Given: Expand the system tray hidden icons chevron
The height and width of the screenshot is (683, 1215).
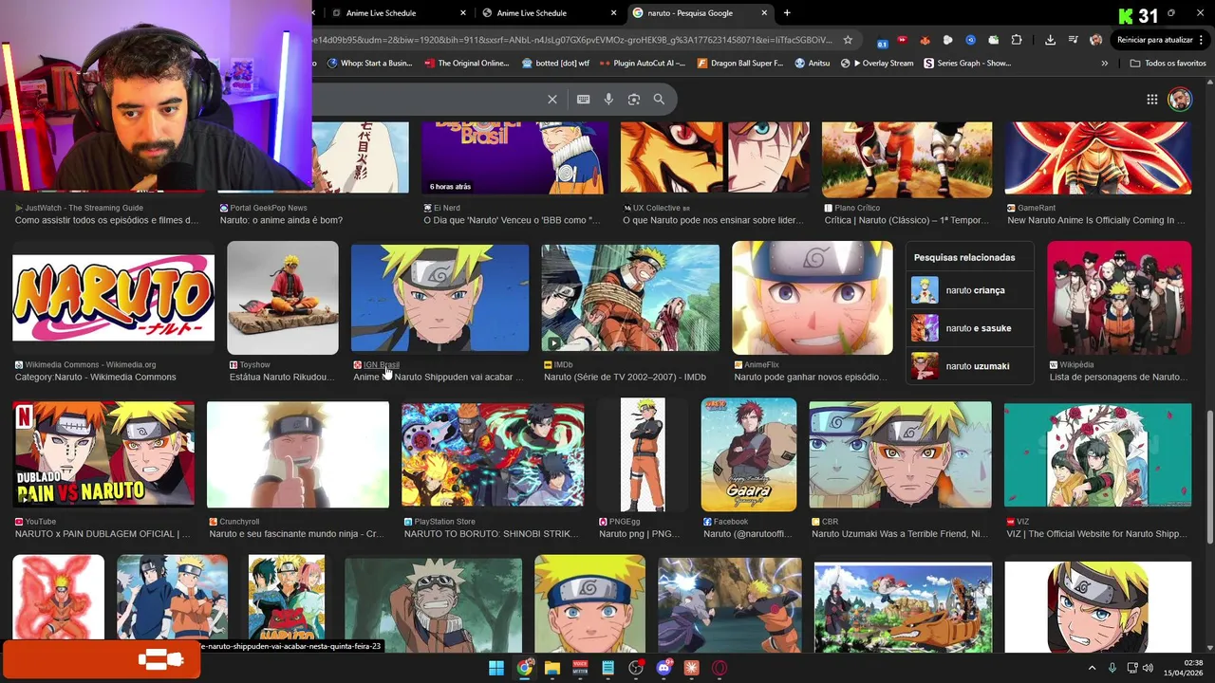Looking at the screenshot, I should click(1092, 668).
